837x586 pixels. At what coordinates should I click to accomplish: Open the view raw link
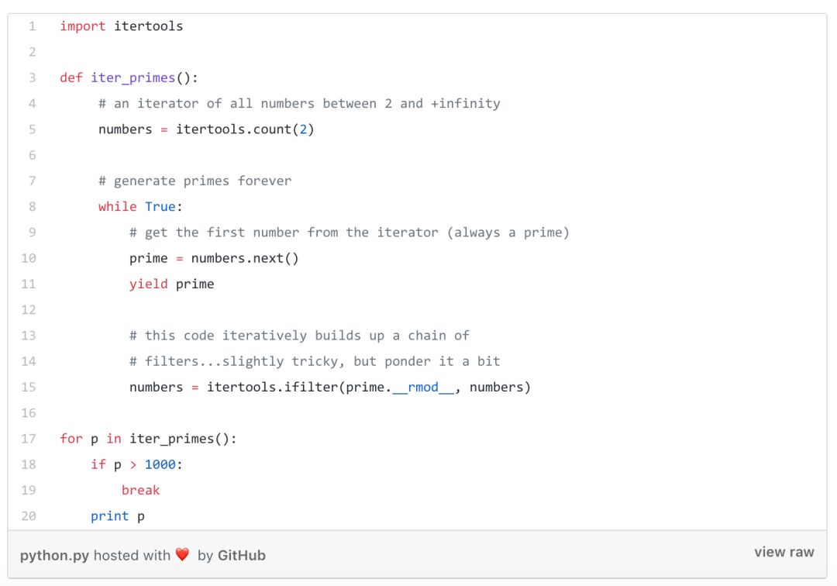[x=784, y=552]
